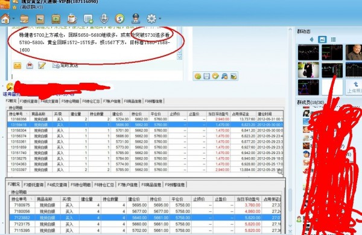Click the 上传照片 upload photo button
The width and height of the screenshot is (362, 235).
[x=354, y=88]
